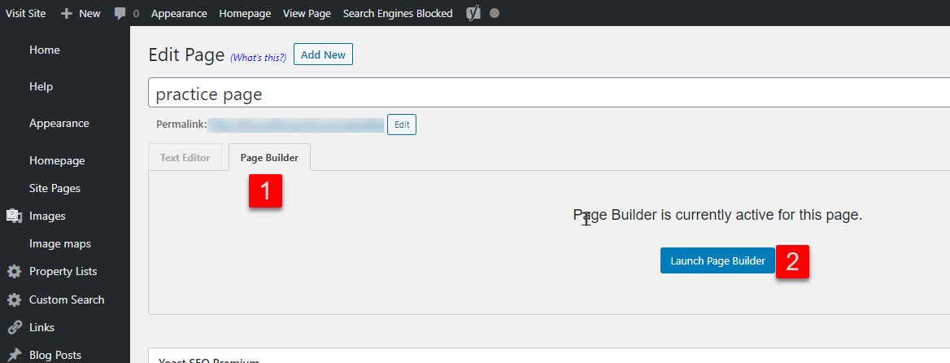950x363 pixels.
Task: Edit the permalink with the Edit button
Action: [x=402, y=125]
